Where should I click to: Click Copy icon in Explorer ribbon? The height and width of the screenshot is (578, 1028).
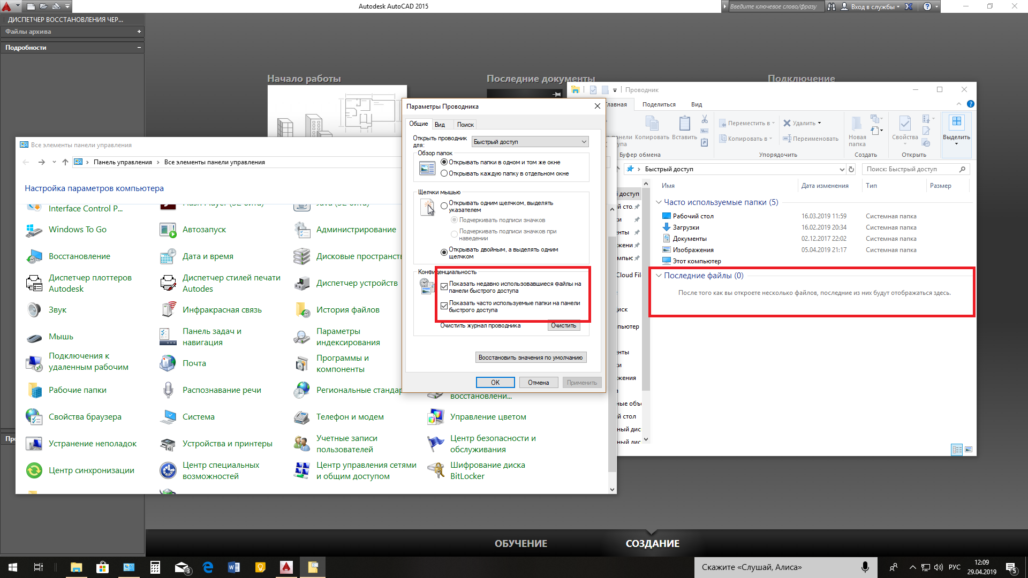(652, 124)
